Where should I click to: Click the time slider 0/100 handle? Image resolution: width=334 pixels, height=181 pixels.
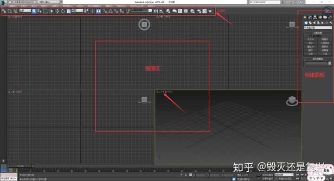click(x=20, y=166)
